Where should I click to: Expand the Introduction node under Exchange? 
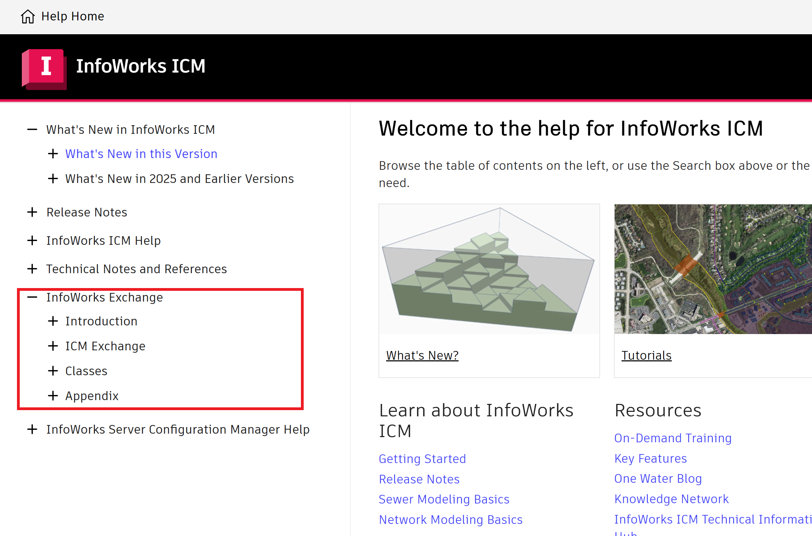53,321
